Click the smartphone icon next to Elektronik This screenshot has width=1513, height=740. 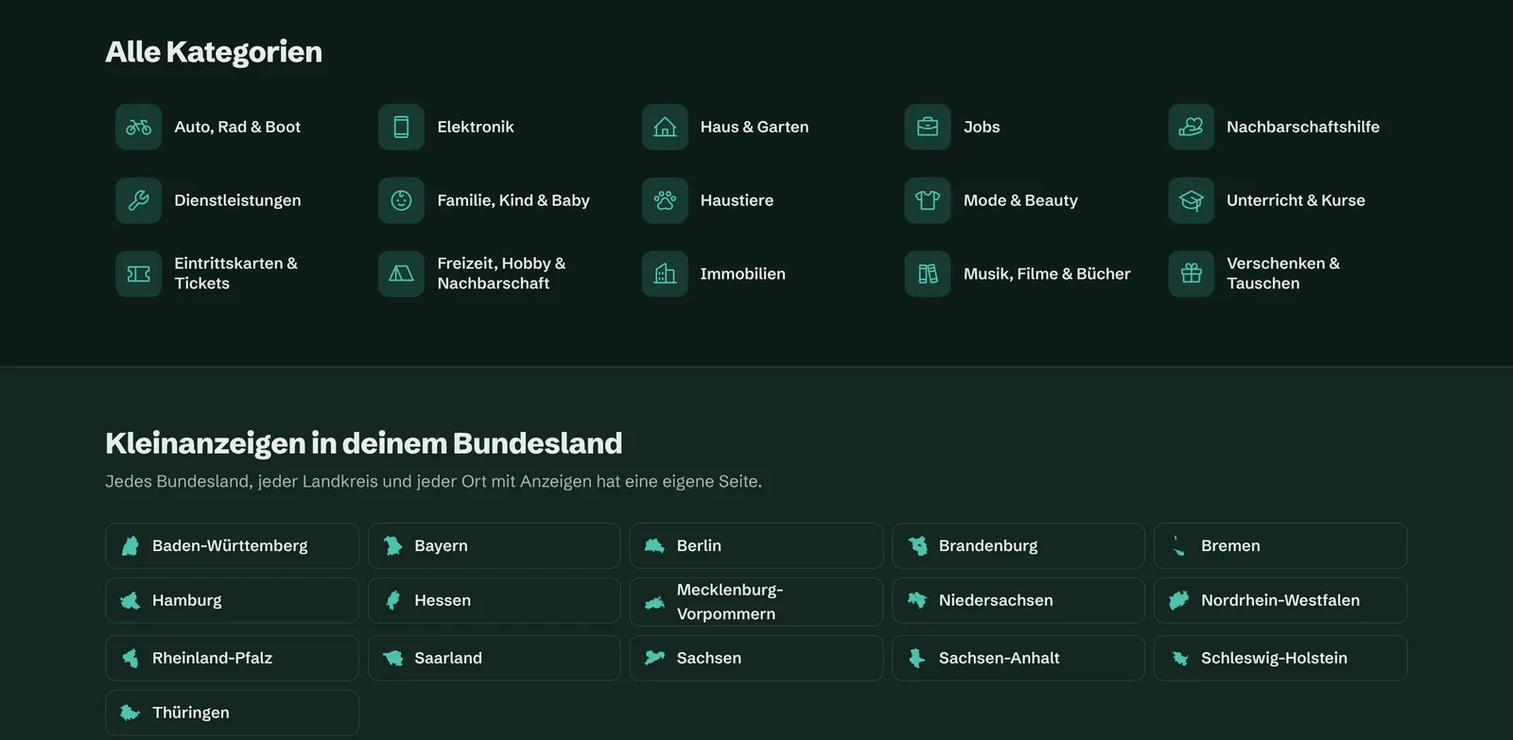click(402, 127)
